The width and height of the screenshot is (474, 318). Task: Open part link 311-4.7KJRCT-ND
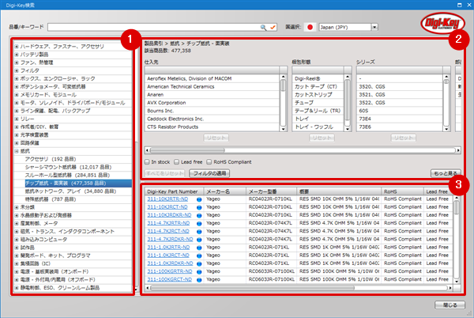pos(168,231)
